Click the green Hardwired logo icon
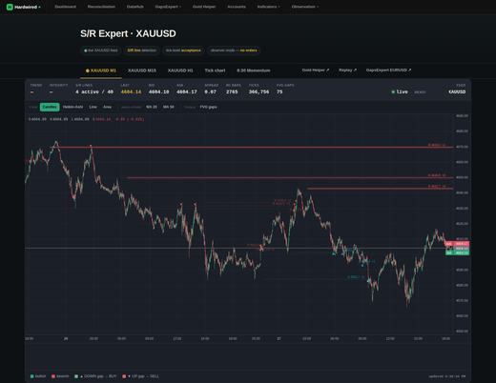Image resolution: width=496 pixels, height=383 pixels. click(10, 7)
